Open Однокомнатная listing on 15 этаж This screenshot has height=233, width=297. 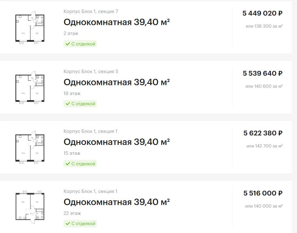point(117,142)
